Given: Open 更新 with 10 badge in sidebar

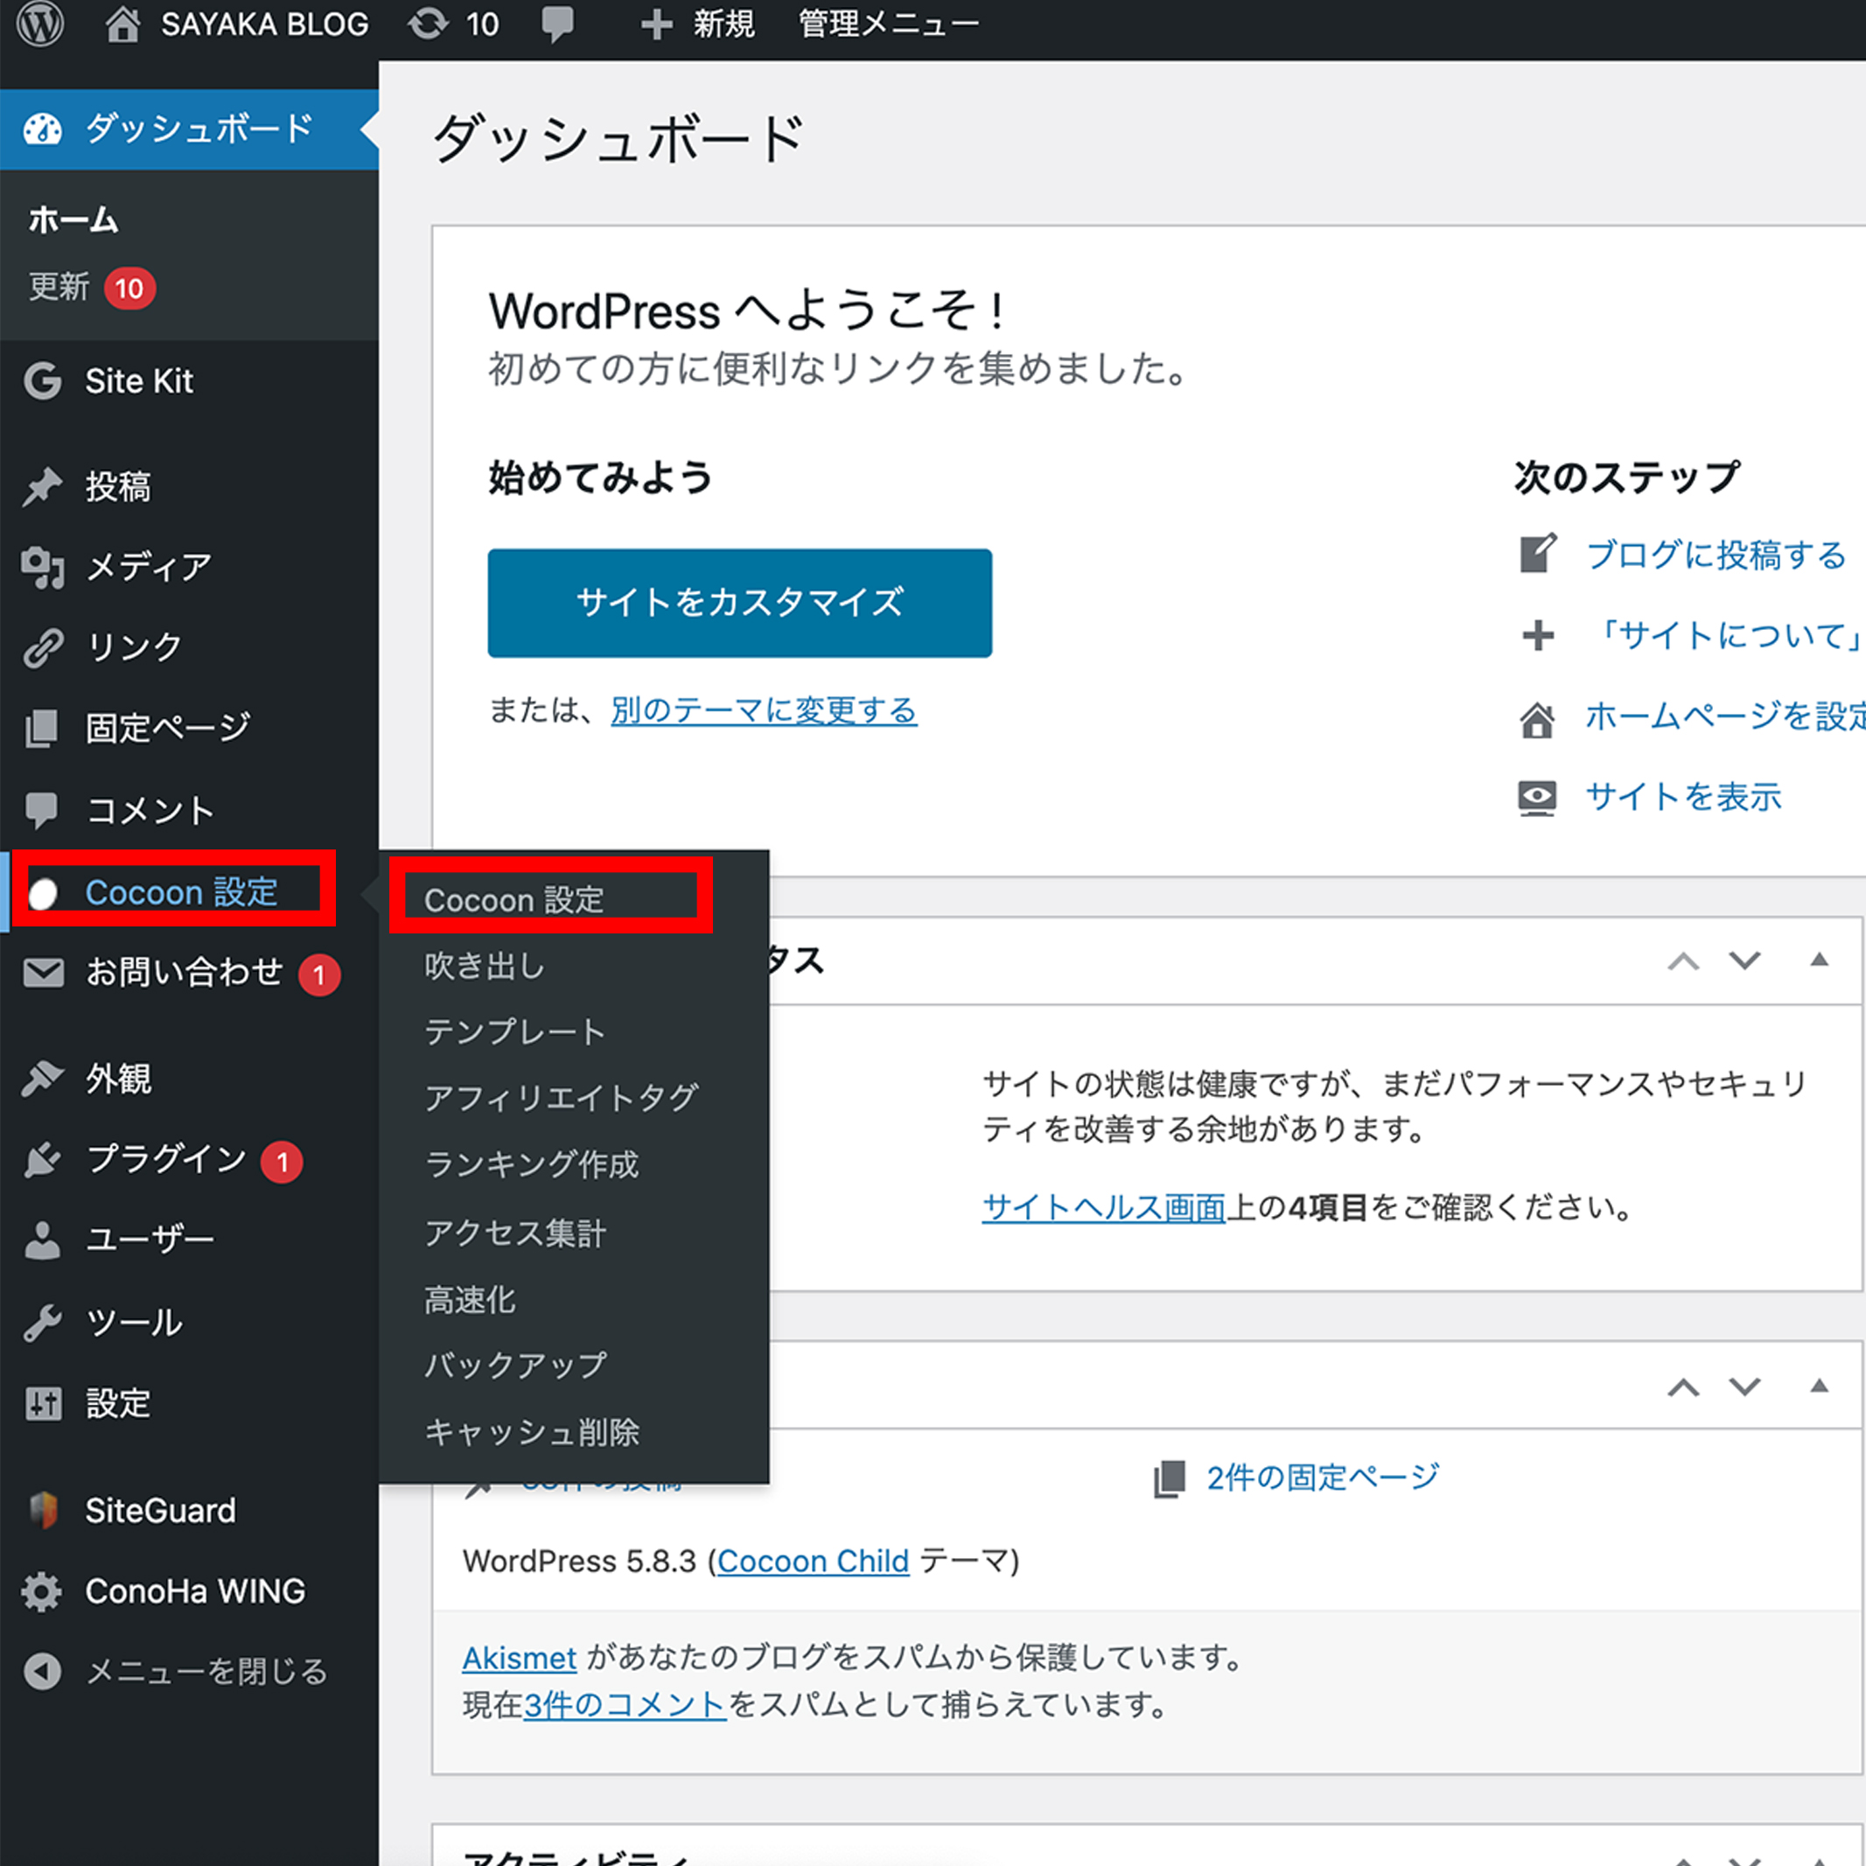Looking at the screenshot, I should [x=92, y=288].
